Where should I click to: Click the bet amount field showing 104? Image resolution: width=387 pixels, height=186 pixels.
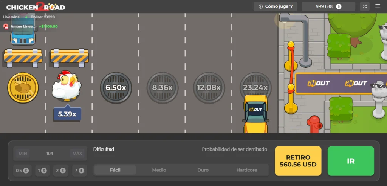(50, 154)
